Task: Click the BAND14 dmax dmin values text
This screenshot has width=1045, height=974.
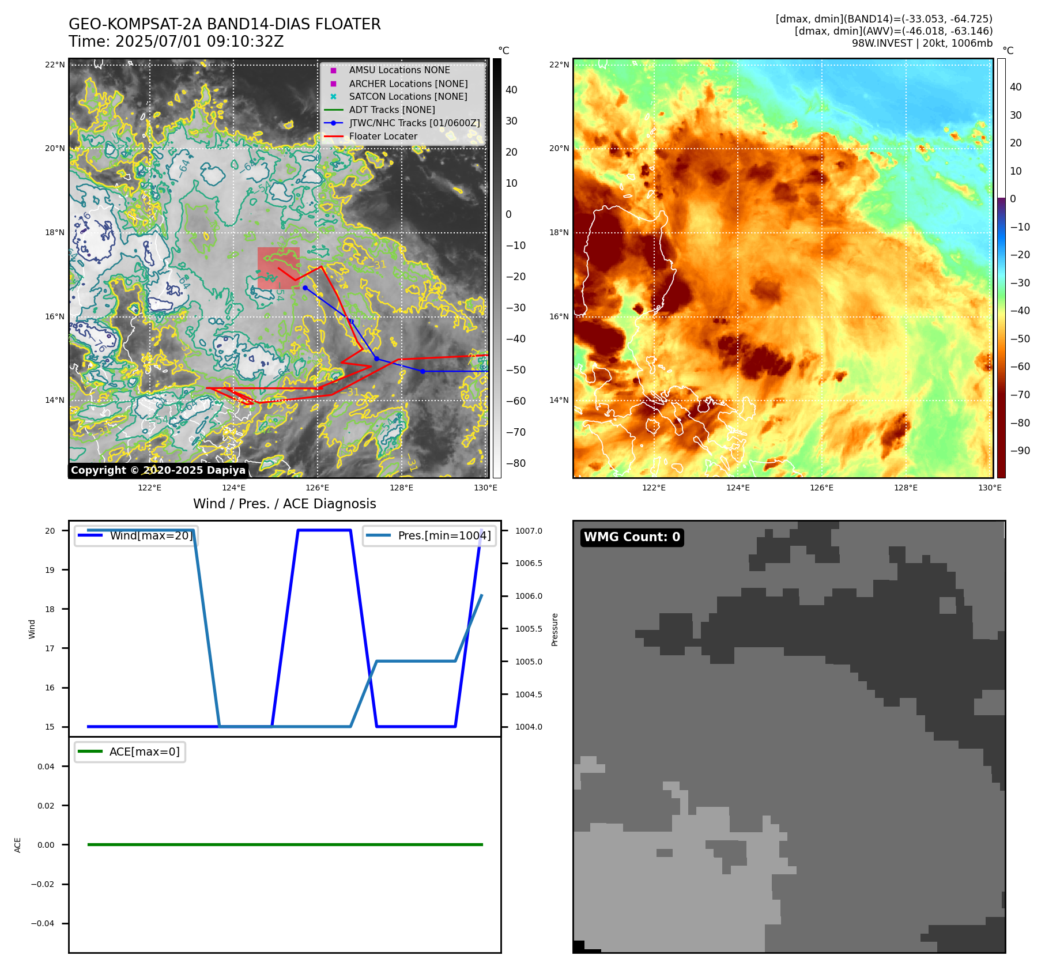Action: click(884, 19)
